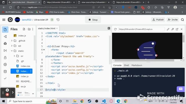The image size is (186, 104).
Task: Open the YouTube bookmark
Action: coord(28,12)
